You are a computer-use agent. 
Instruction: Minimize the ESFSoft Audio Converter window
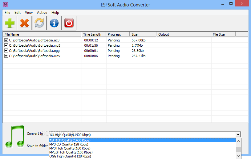pos(222,4)
